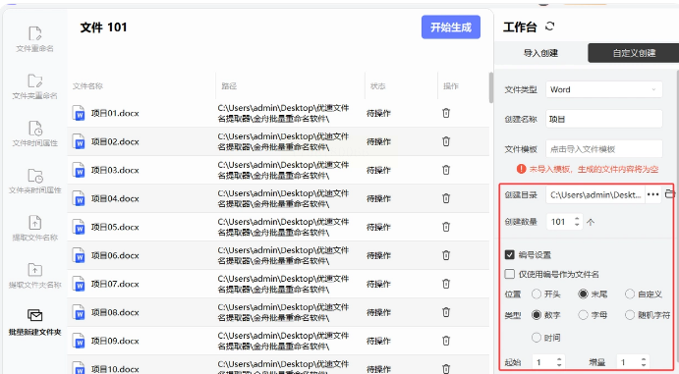Delete the 项目03.docx row
The width and height of the screenshot is (679, 374).
point(446,170)
